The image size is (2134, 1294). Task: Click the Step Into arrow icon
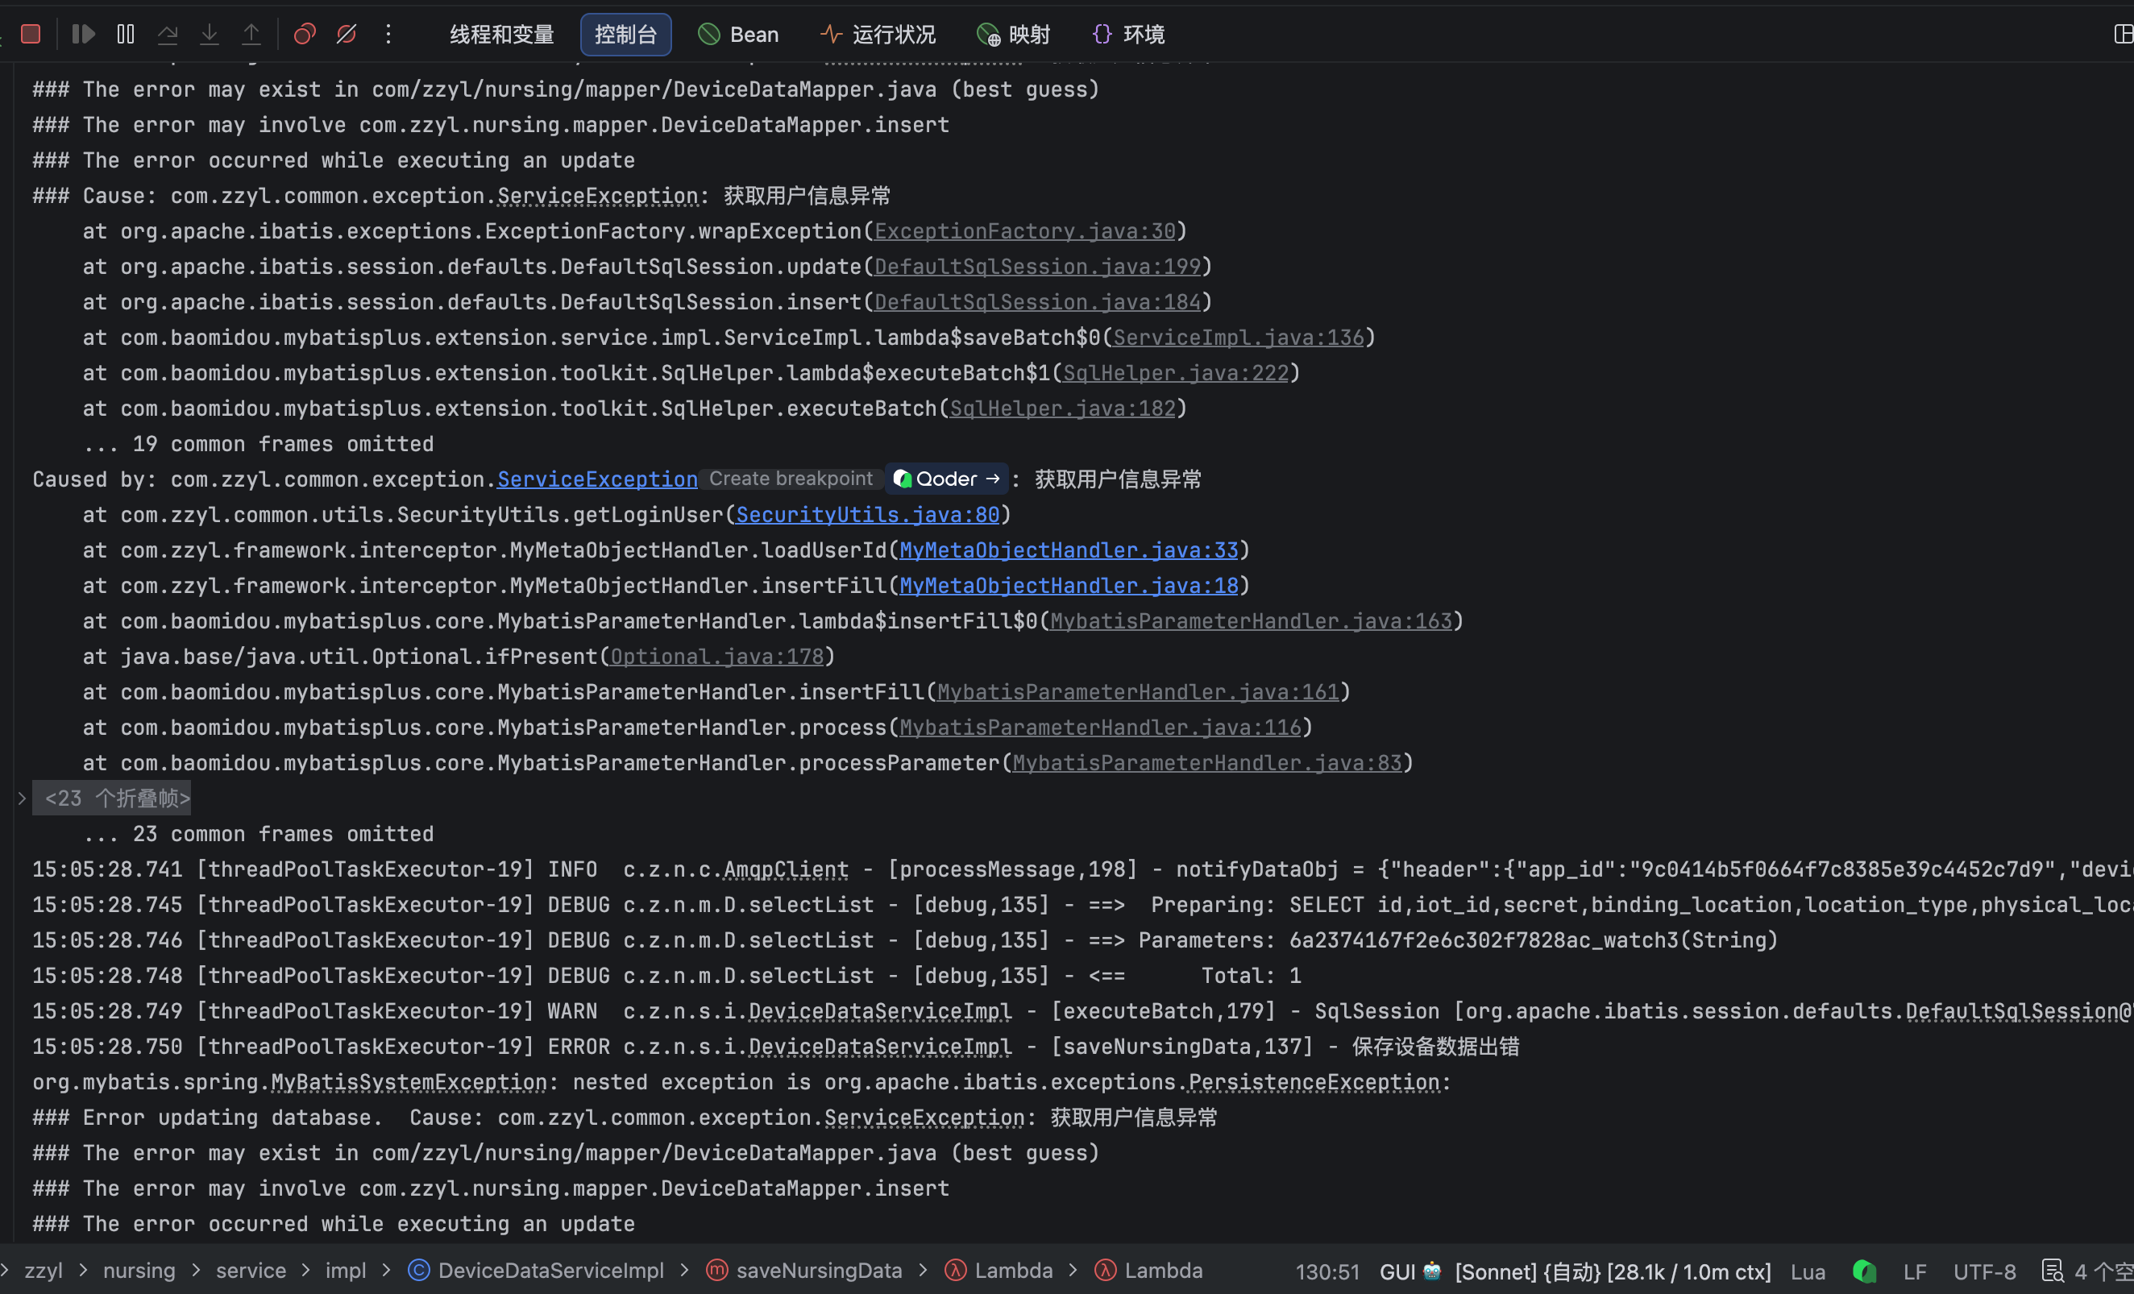point(210,34)
